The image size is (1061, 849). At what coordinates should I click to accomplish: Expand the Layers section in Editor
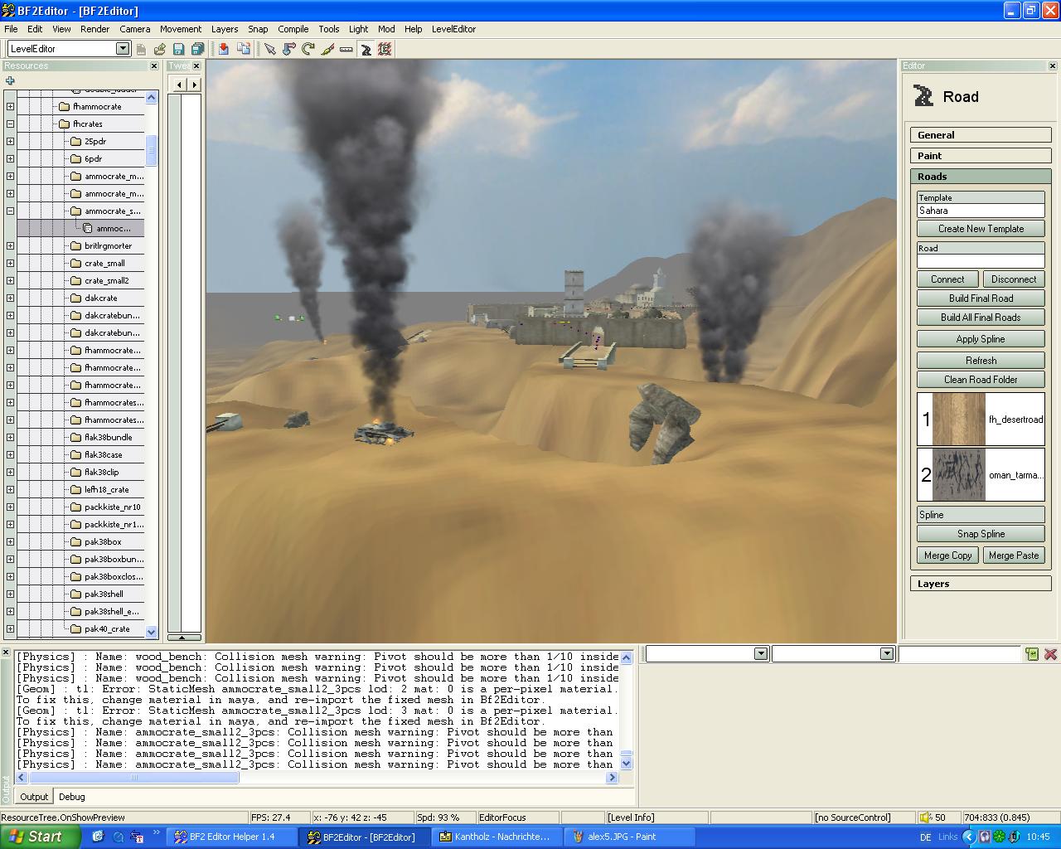(x=981, y=584)
